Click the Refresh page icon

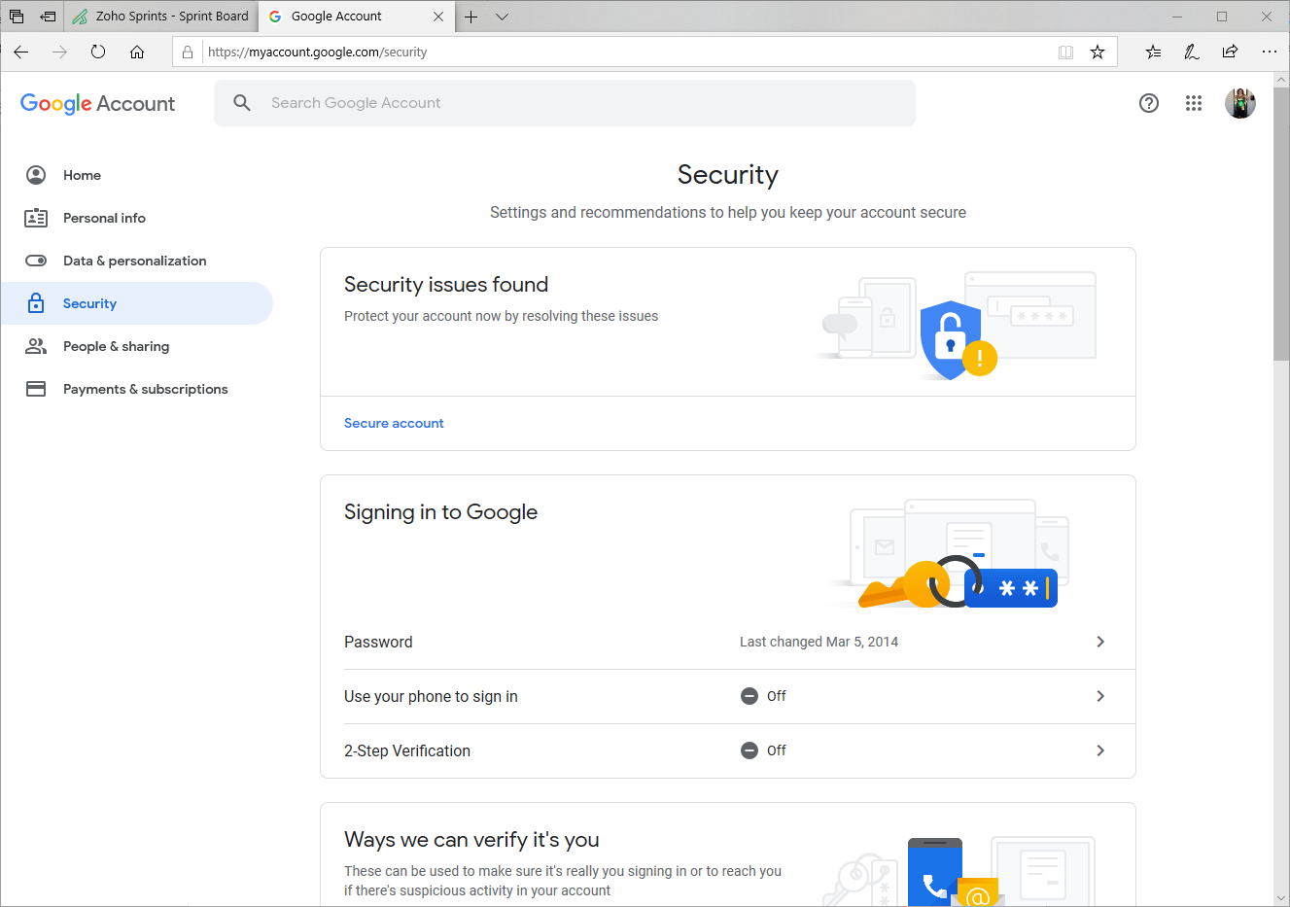click(98, 52)
